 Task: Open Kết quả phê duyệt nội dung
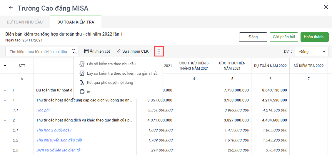[x=110, y=83]
